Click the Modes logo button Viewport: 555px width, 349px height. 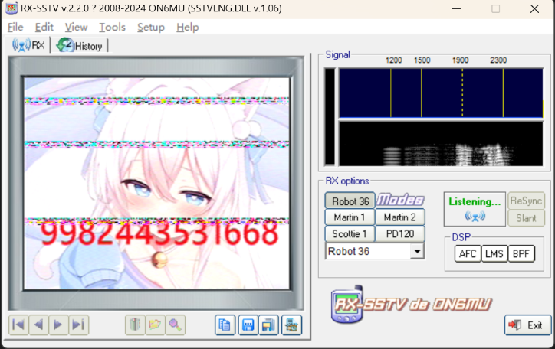coord(400,201)
